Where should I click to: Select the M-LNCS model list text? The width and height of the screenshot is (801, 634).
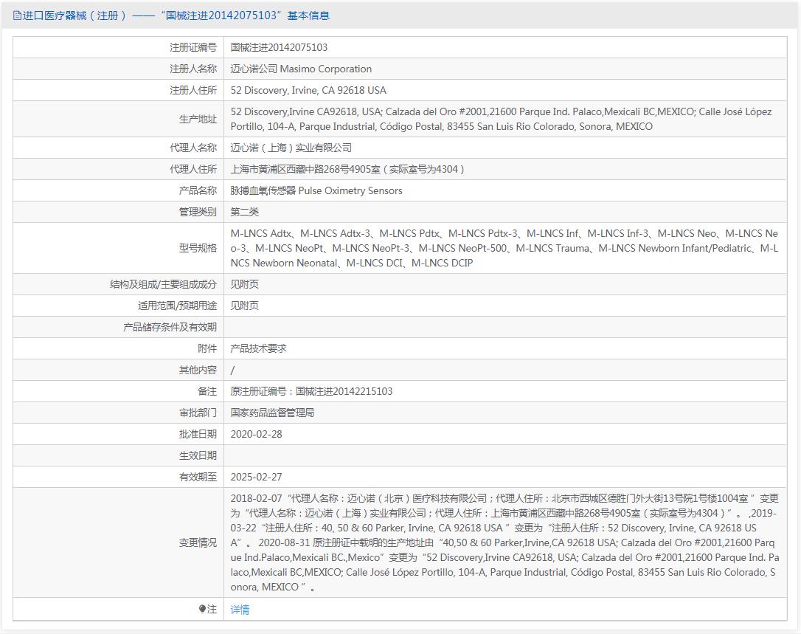(x=504, y=248)
